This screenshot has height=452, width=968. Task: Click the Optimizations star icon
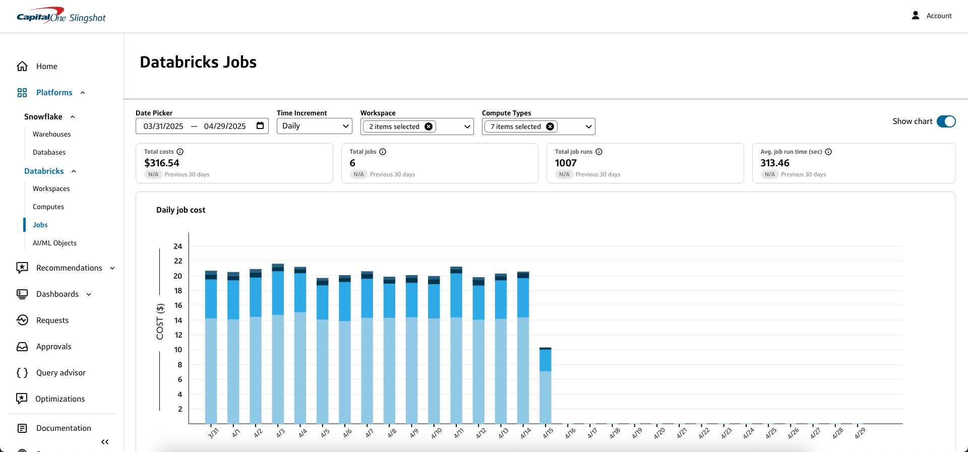[x=22, y=399]
